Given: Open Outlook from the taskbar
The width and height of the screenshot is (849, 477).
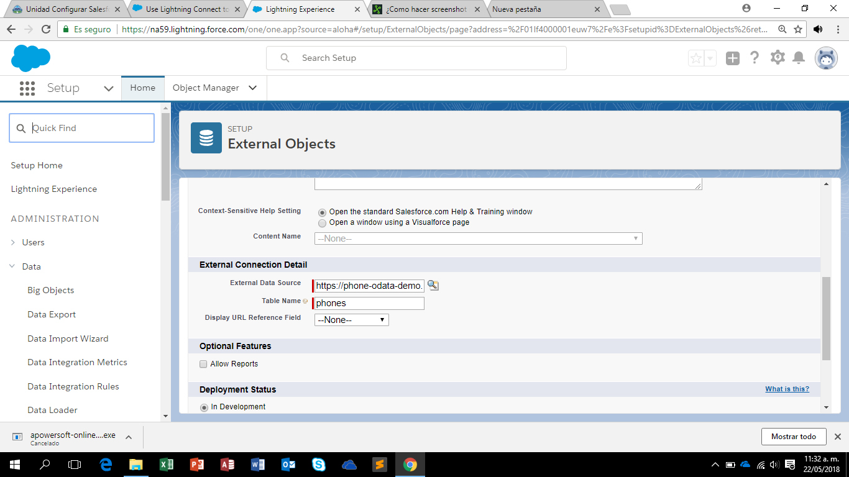Looking at the screenshot, I should pyautogui.click(x=288, y=465).
